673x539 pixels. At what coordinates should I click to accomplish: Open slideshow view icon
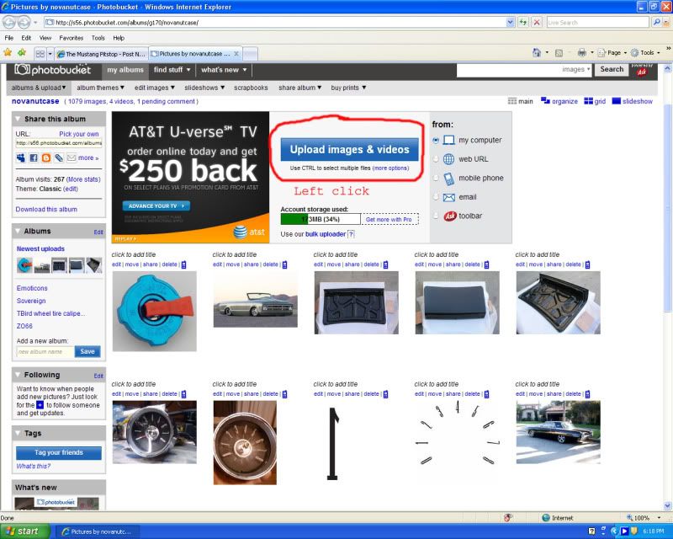(617, 101)
